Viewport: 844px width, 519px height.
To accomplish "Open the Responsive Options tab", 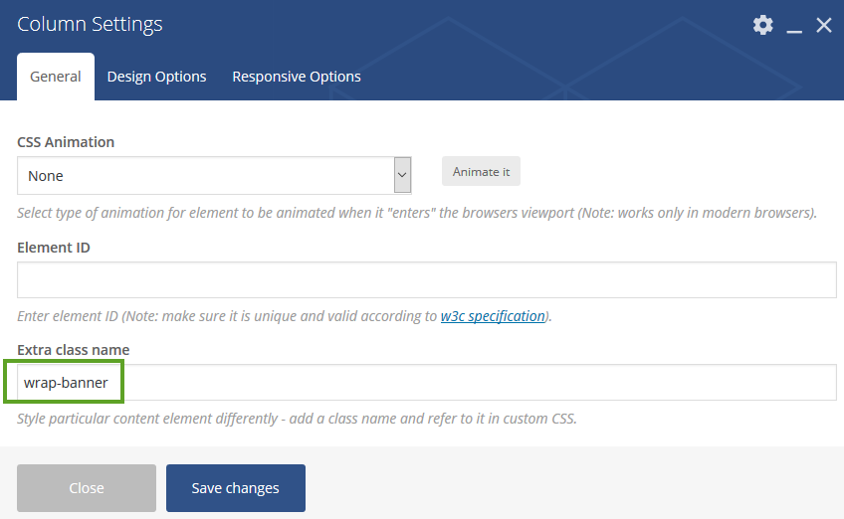I will (297, 77).
